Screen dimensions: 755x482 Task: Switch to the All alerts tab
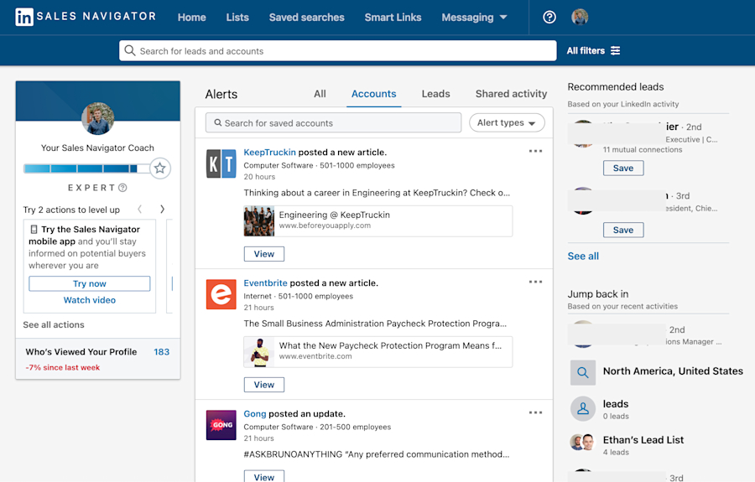[x=320, y=94]
